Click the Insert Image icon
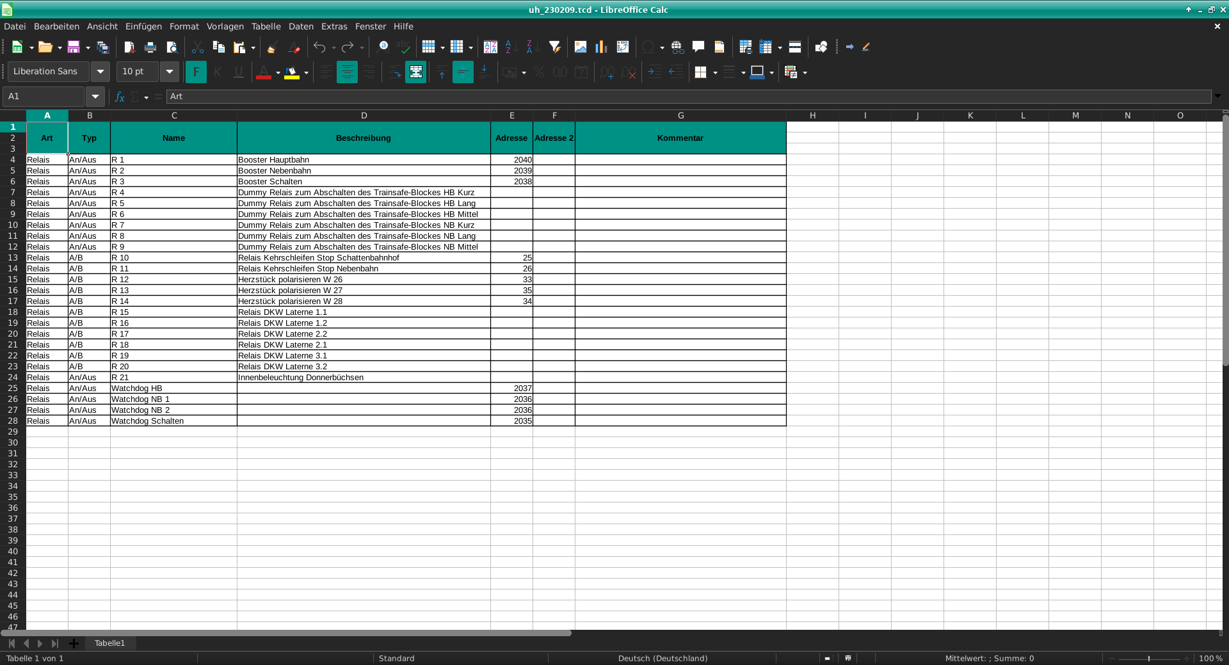This screenshot has height=665, width=1229. point(581,47)
